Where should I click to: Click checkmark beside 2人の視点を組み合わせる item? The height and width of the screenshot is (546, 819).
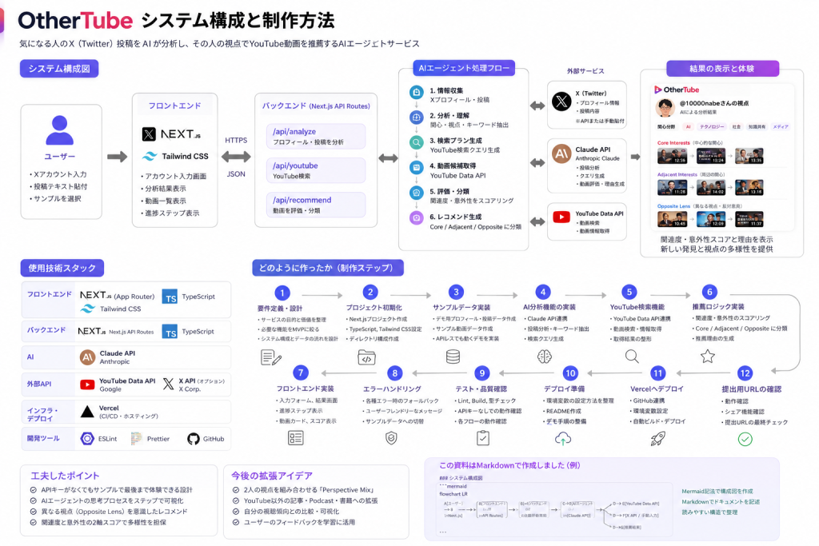pyautogui.click(x=236, y=489)
